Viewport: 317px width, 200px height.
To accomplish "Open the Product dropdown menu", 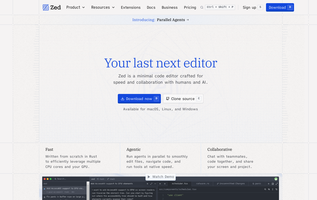I will [76, 7].
